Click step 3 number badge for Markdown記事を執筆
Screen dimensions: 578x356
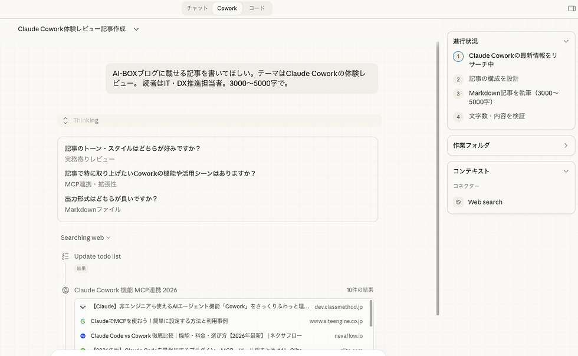458,94
